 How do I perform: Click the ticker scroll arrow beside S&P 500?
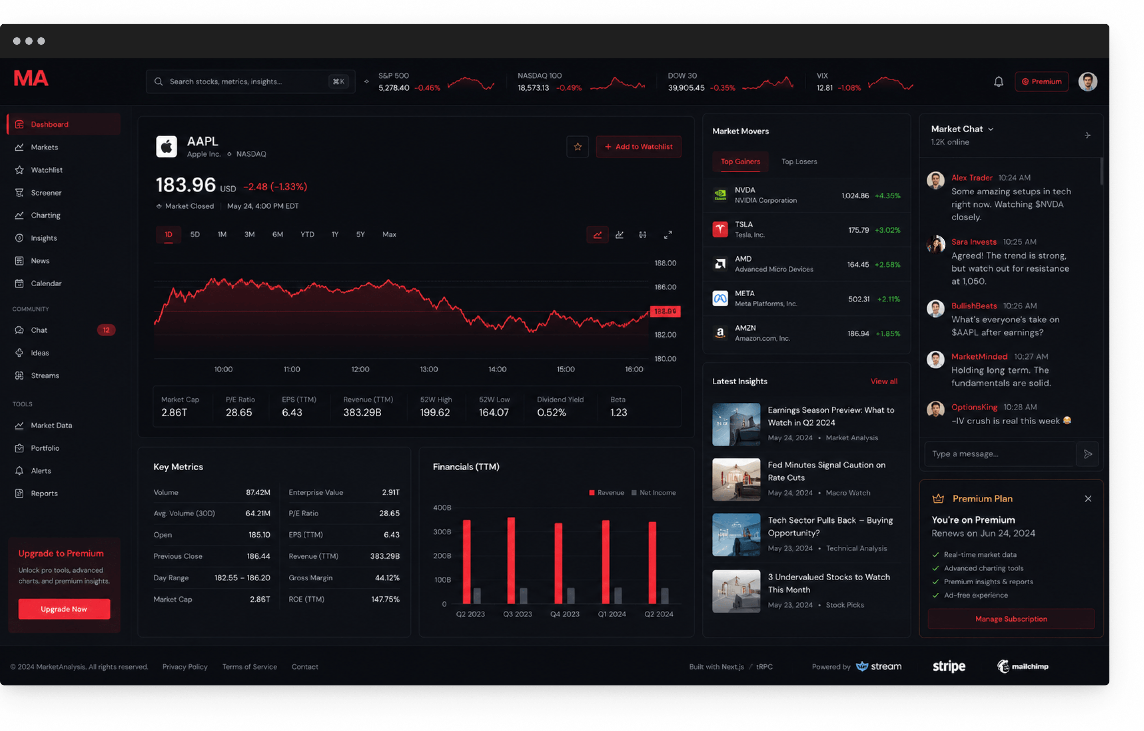point(366,82)
